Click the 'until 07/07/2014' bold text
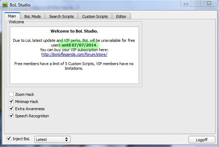Screen dimensions: 219x147 [79, 45]
